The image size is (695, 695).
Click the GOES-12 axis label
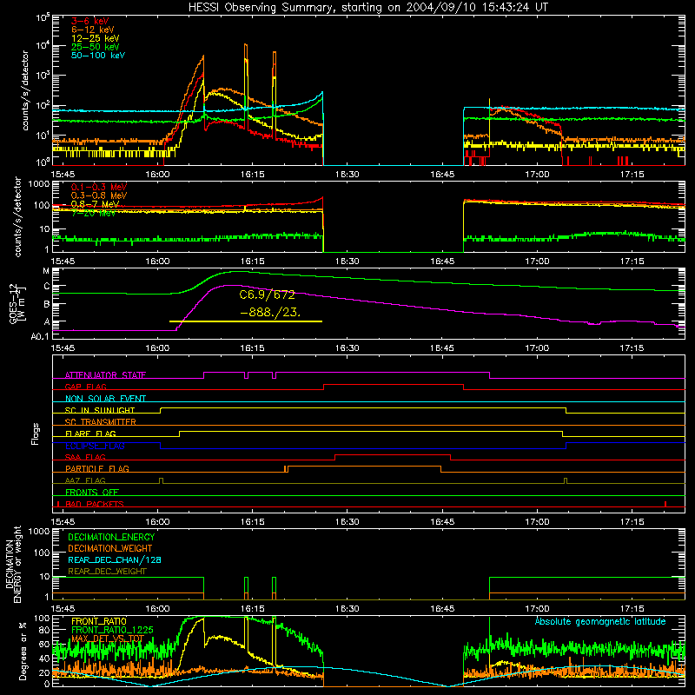pyautogui.click(x=17, y=303)
